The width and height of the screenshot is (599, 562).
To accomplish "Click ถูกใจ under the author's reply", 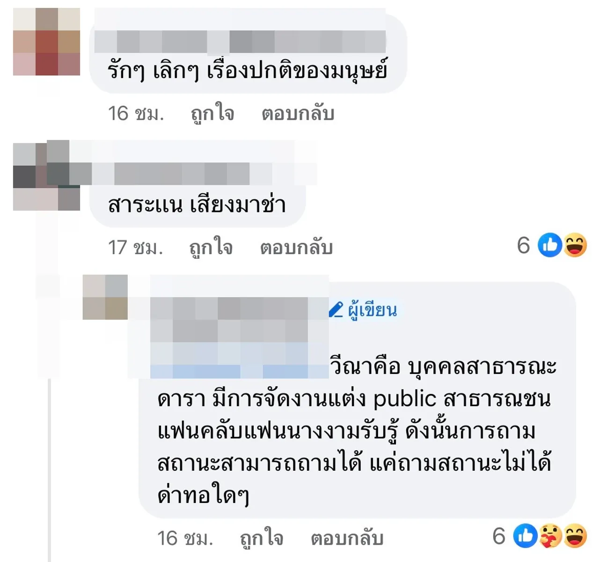I will click(262, 538).
